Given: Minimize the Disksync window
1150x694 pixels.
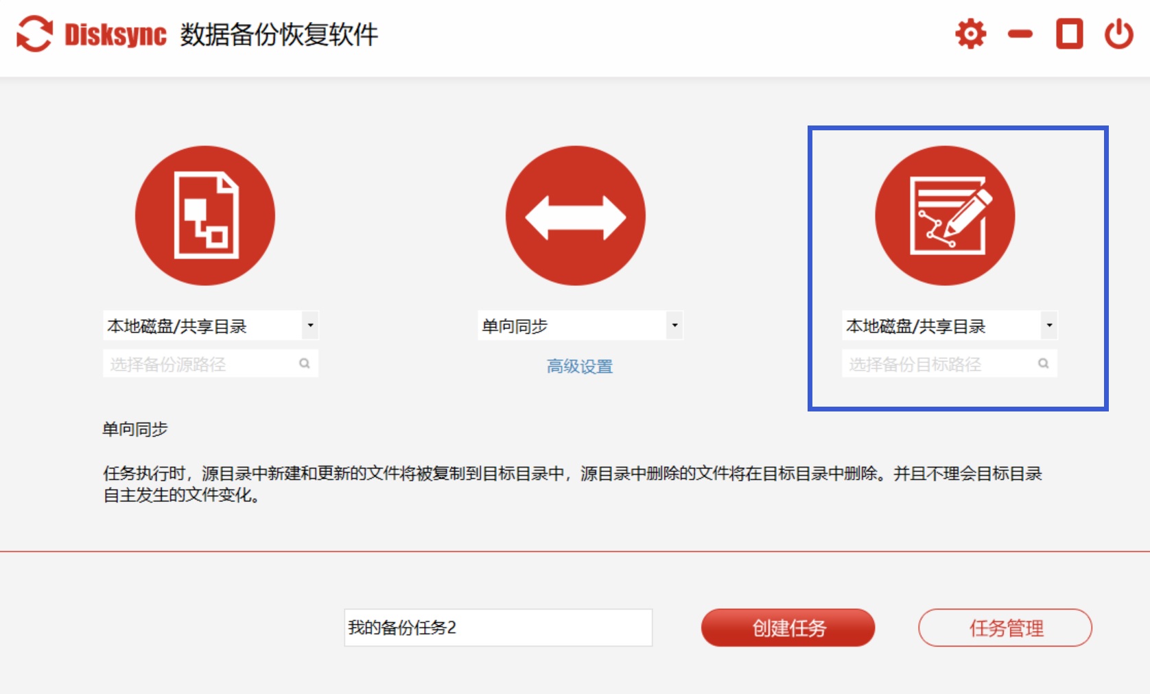Looking at the screenshot, I should (1020, 34).
